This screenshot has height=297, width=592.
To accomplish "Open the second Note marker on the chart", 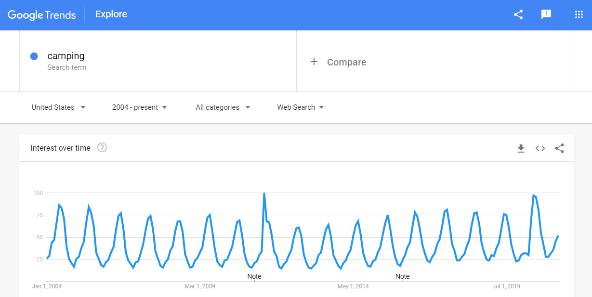I will click(x=403, y=276).
